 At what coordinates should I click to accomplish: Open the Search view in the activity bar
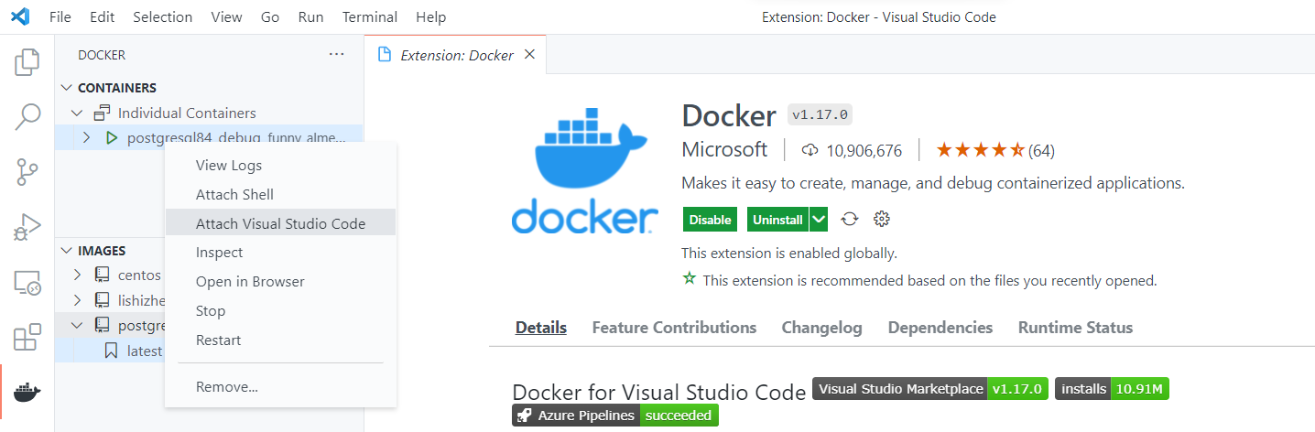27,116
